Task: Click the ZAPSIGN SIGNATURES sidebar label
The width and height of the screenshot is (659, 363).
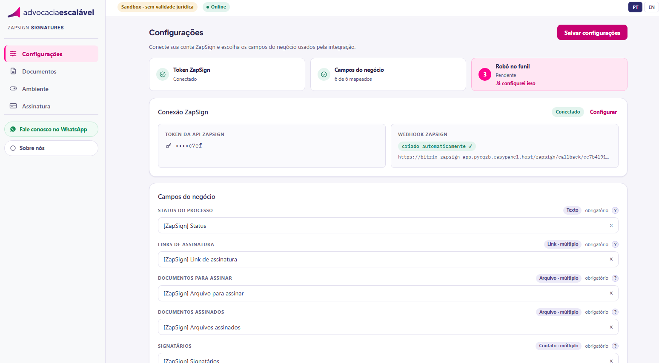Action: pyautogui.click(x=36, y=28)
